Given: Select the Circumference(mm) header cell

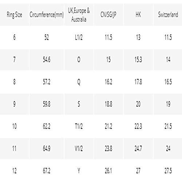Looking at the screenshot, I should pos(47,15).
